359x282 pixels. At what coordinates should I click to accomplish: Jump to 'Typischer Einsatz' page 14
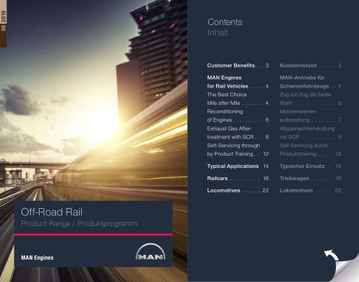[310, 166]
